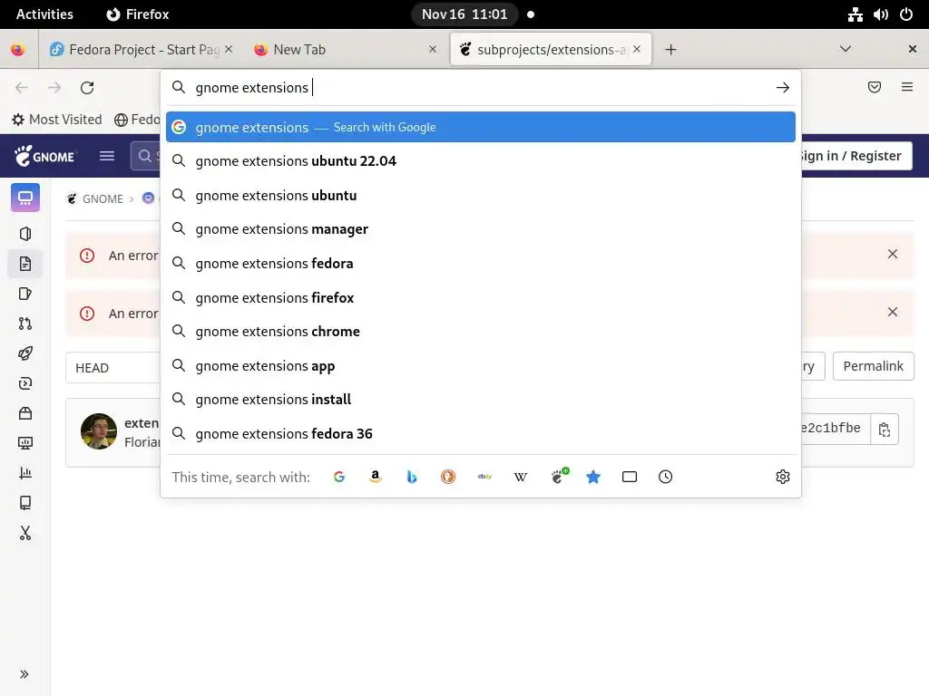The width and height of the screenshot is (929, 696).
Task: Choose suggestion gnome extensions fedora 36
Action: pyautogui.click(x=481, y=434)
